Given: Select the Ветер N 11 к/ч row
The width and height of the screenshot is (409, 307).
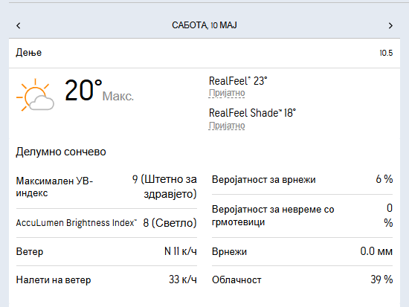Looking at the screenshot, I should (106, 252).
